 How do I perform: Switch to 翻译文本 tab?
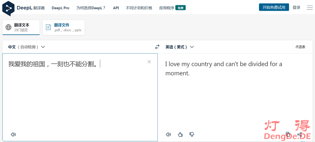tap(21, 27)
